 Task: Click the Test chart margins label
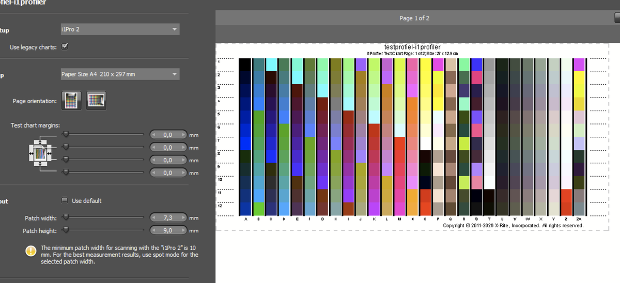click(x=35, y=125)
